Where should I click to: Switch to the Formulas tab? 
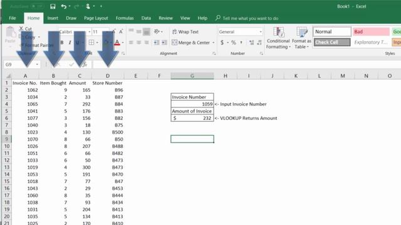tap(125, 18)
